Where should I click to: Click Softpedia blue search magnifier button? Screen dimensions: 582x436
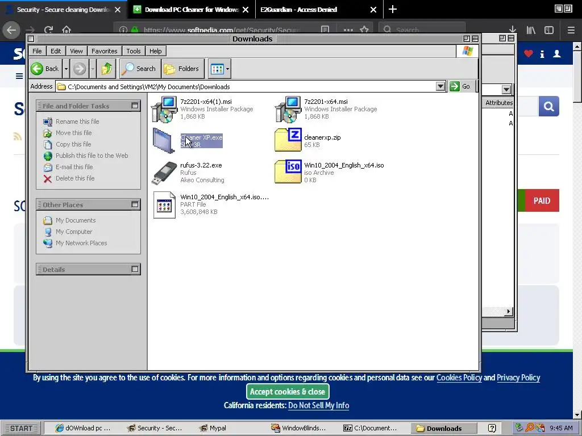pyautogui.click(x=548, y=106)
